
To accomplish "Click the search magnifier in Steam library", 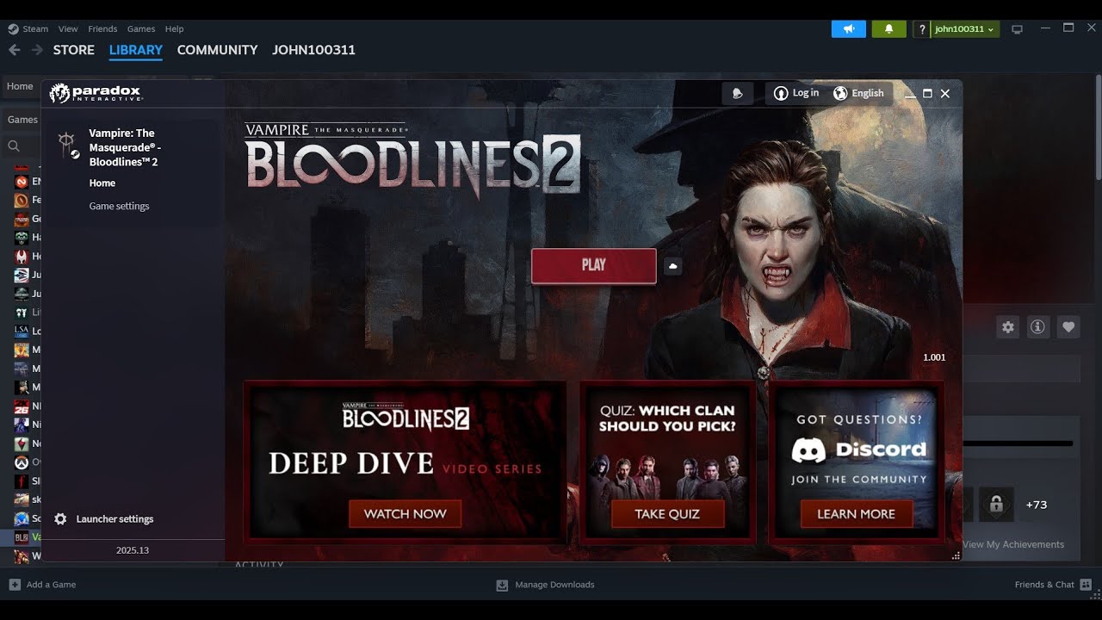I will (x=14, y=146).
